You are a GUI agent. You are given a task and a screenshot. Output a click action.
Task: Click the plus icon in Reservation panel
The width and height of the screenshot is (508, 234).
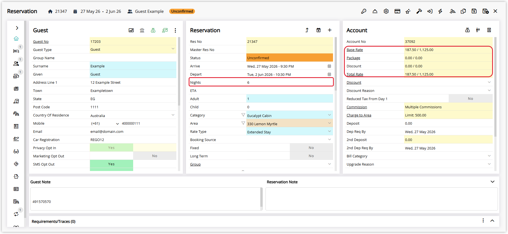[330, 30]
